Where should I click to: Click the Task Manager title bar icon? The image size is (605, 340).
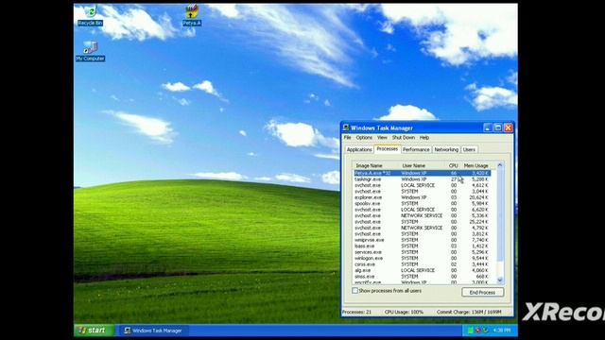(346, 127)
